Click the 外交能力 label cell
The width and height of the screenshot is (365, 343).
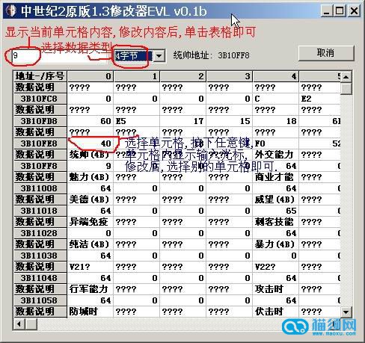[276, 155]
